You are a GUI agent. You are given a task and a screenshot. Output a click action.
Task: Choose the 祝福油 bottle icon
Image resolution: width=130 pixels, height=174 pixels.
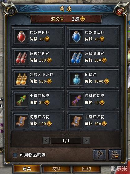pyautogui.click(x=76, y=79)
